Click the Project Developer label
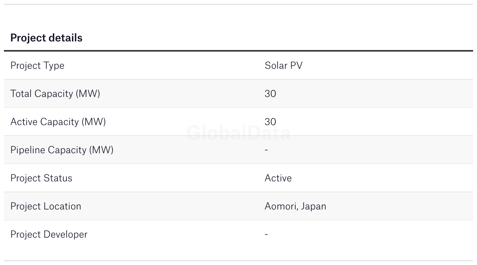The height and width of the screenshot is (265, 477). [x=49, y=235]
